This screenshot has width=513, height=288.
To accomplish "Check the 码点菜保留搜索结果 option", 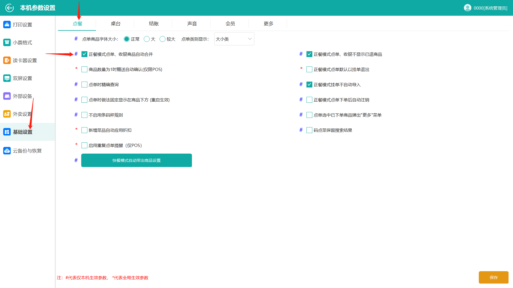I will coord(309,130).
